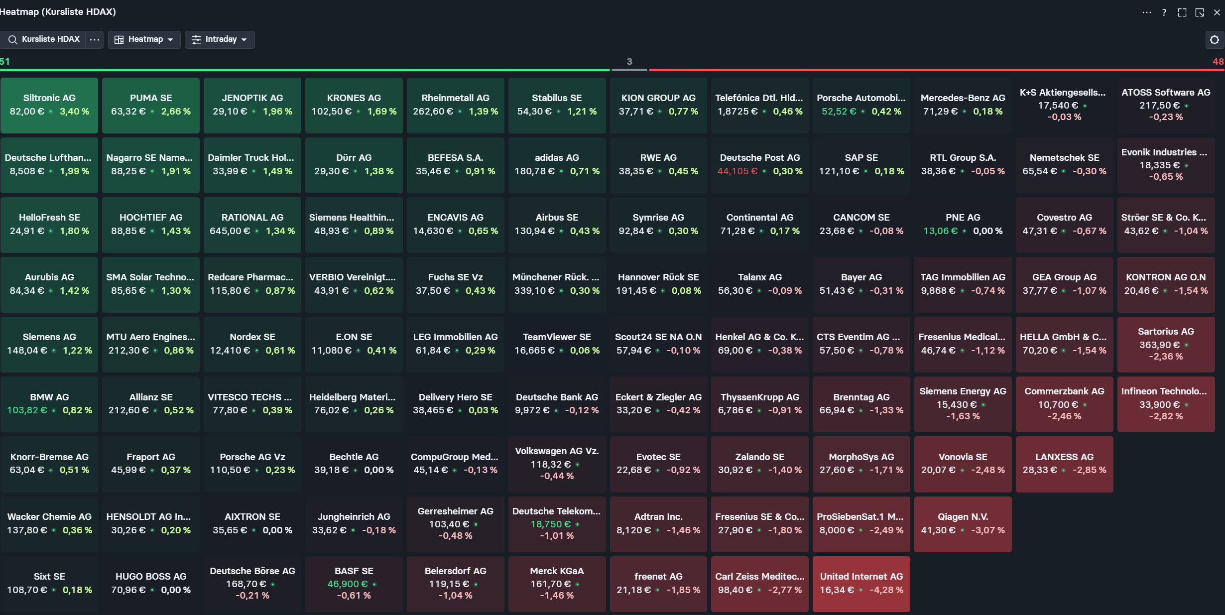This screenshot has height=615, width=1225.
Task: Click the Sixt SE tile
Action: 49,584
